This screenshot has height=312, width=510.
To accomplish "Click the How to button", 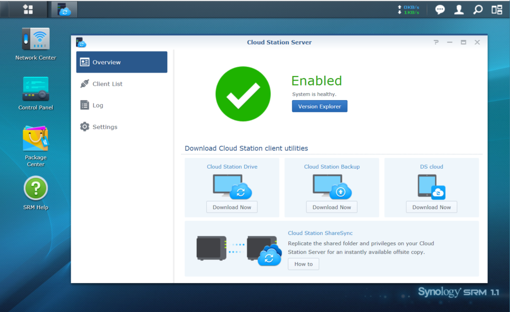I will (303, 264).
